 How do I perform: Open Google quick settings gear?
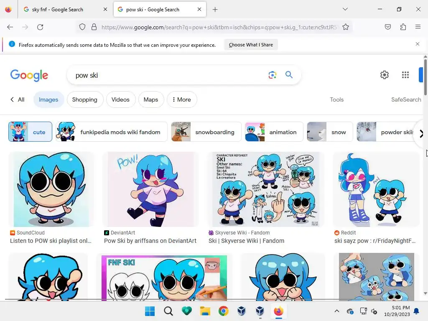tap(385, 75)
